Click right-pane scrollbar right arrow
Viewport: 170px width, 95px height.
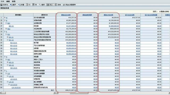tap(169, 93)
